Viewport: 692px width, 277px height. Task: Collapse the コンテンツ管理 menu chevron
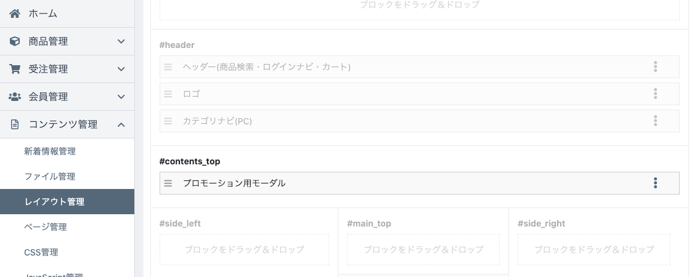(x=121, y=124)
